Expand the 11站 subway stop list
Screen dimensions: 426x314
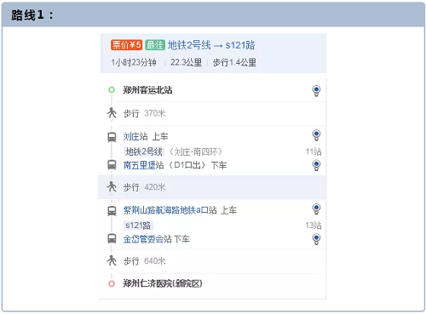coord(314,151)
